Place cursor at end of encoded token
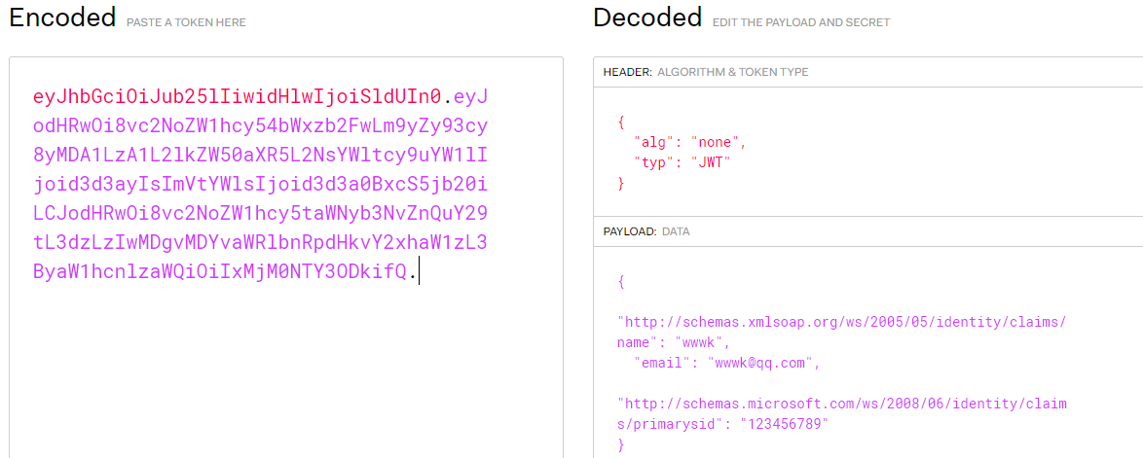This screenshot has height=458, width=1143. click(420, 271)
